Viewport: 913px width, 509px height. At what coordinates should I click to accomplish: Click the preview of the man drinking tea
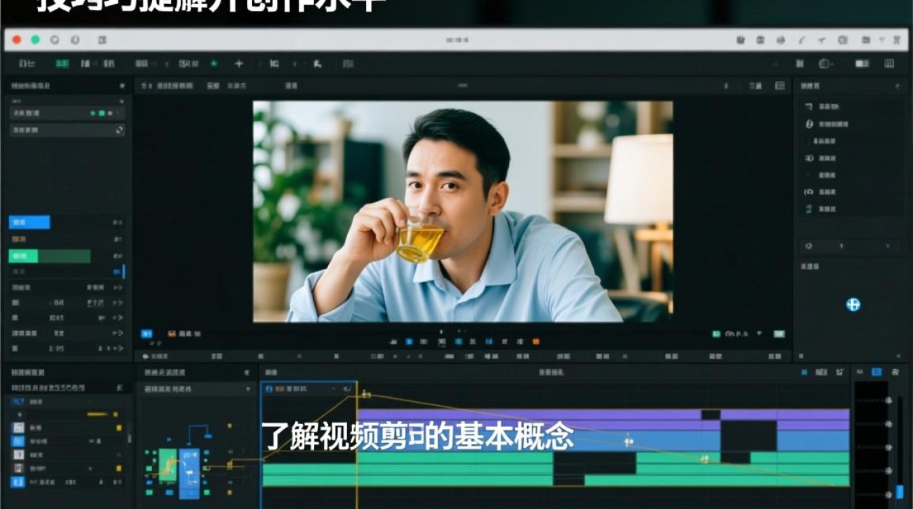tap(463, 211)
